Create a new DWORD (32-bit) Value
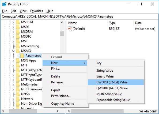 click(116, 82)
